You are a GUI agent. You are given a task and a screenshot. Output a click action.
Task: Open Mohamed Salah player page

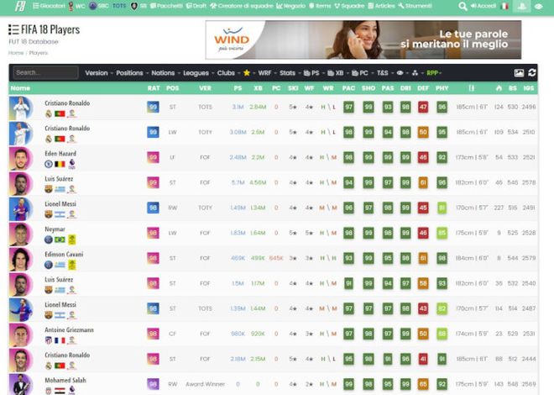tap(65, 381)
